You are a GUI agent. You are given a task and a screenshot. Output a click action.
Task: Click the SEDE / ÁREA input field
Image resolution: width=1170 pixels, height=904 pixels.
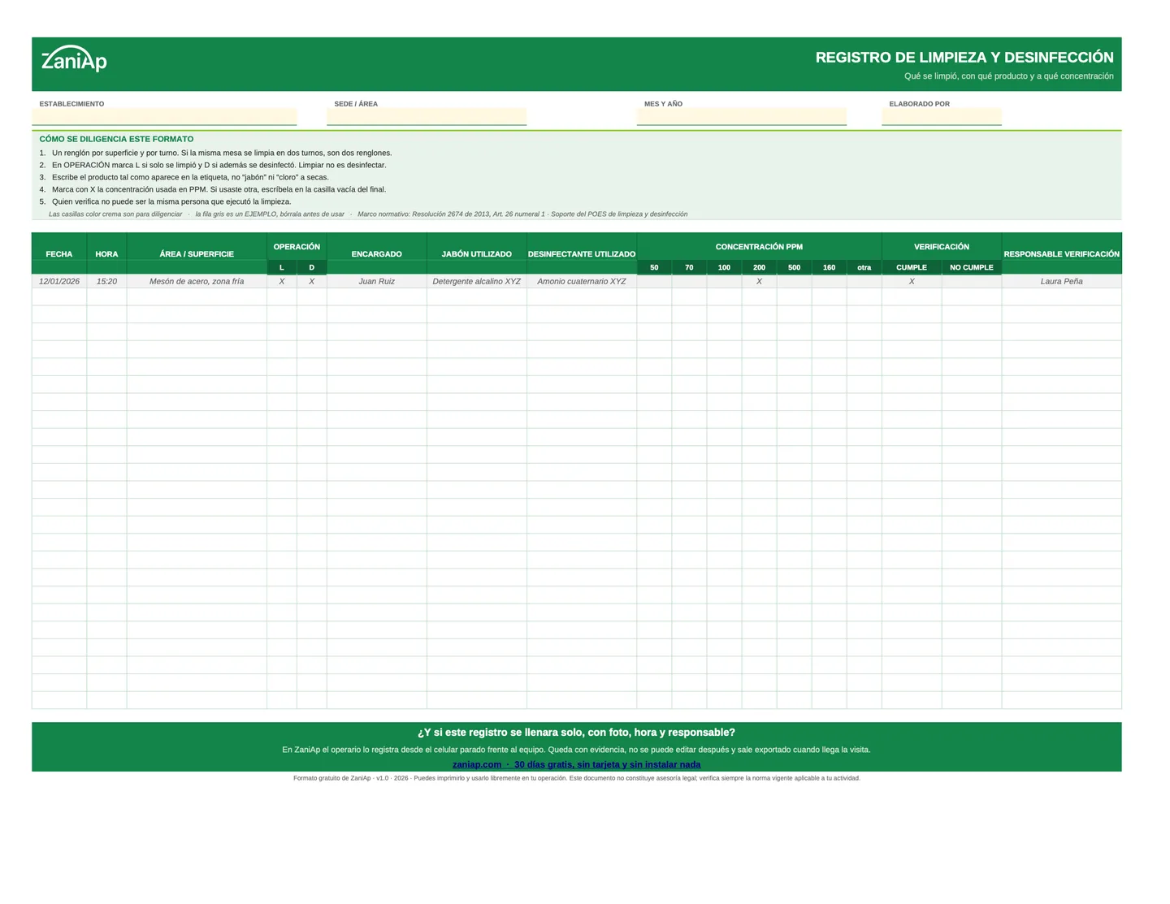point(427,117)
